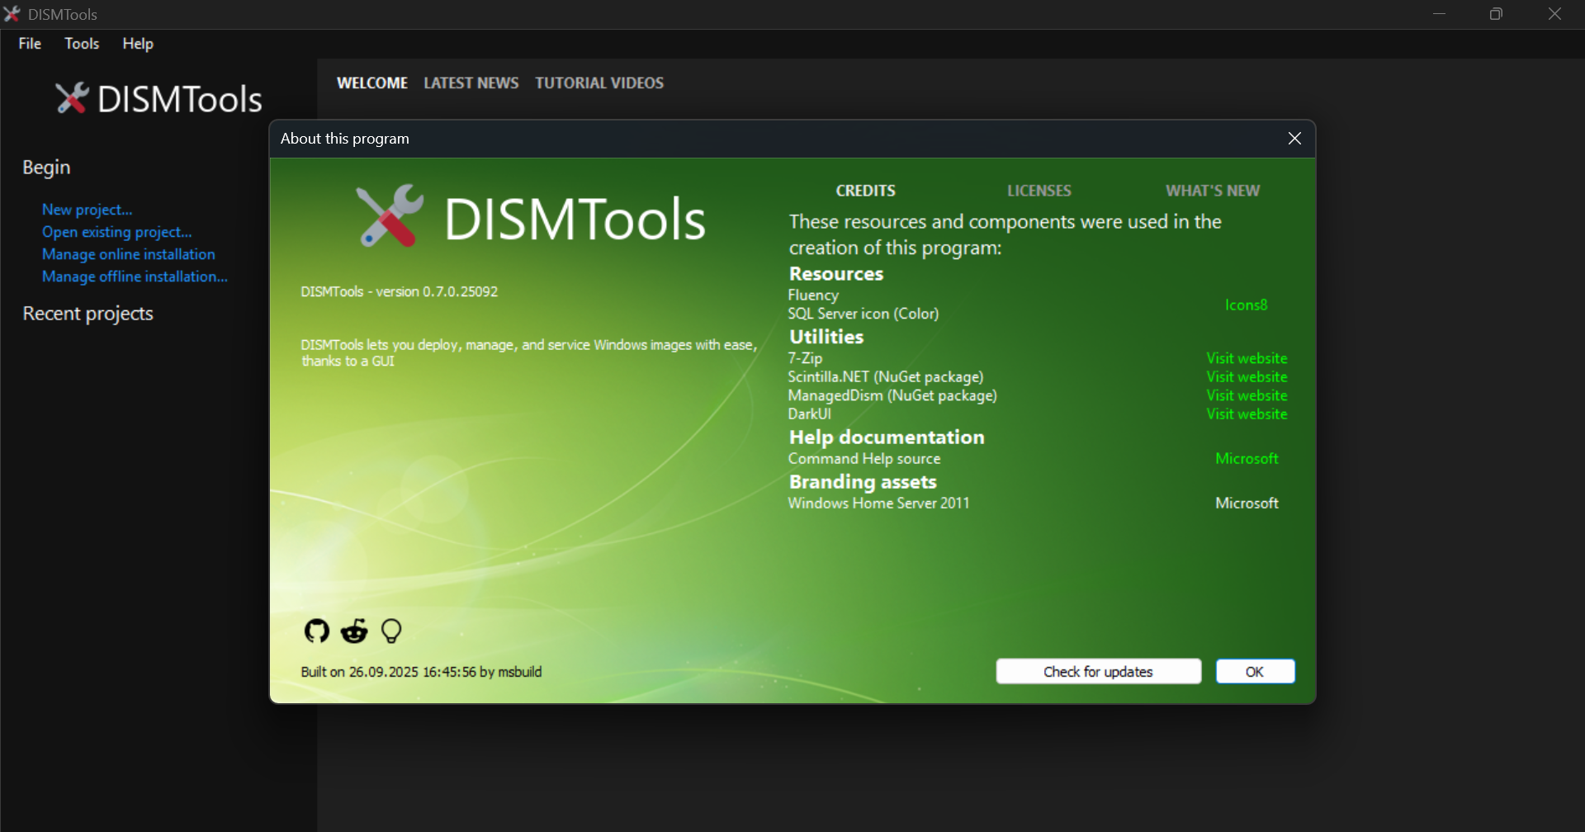Open the Tools menu

tap(82, 44)
